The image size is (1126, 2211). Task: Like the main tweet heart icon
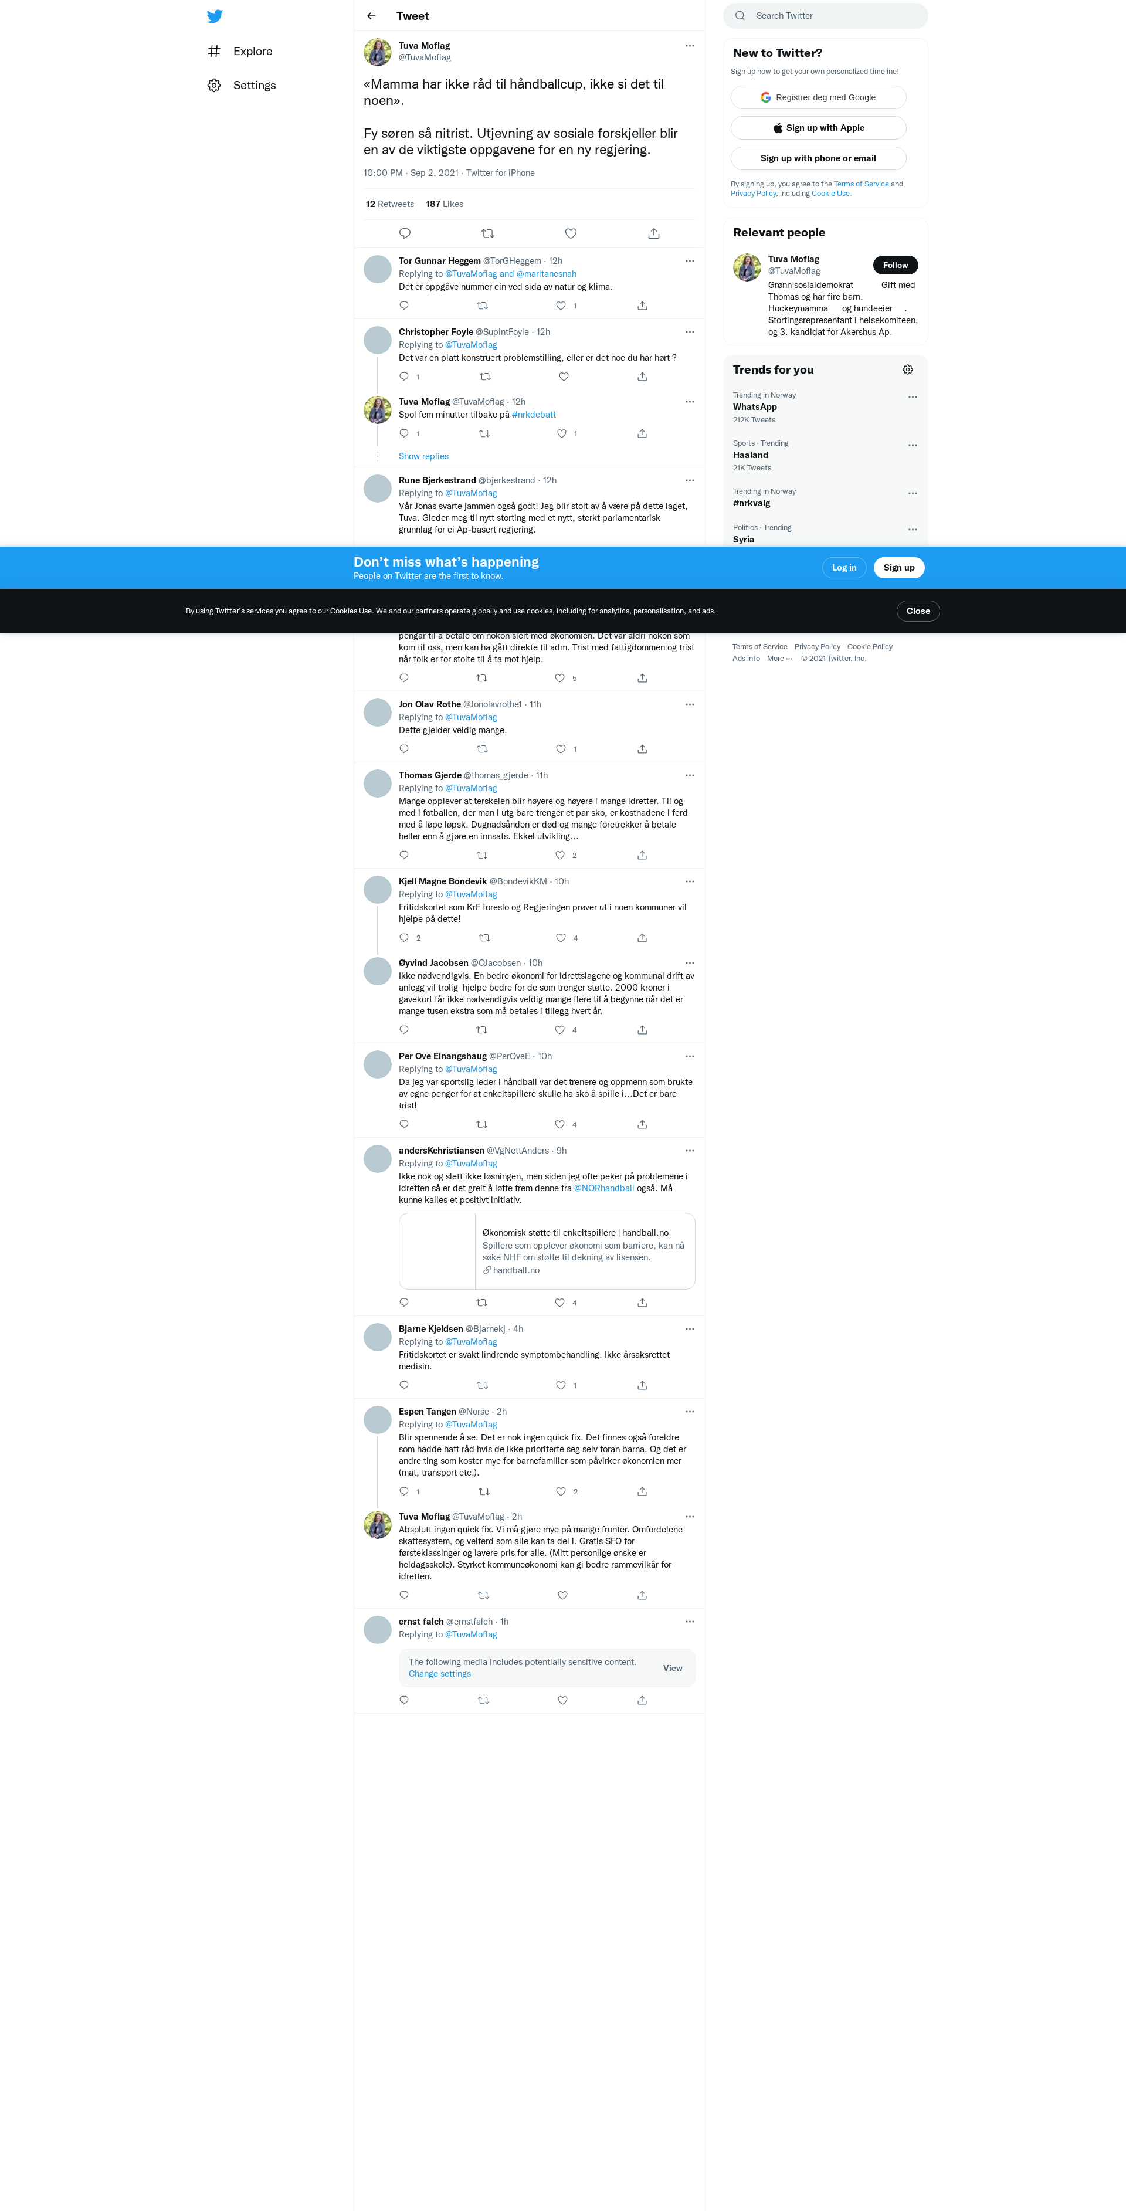pos(571,233)
